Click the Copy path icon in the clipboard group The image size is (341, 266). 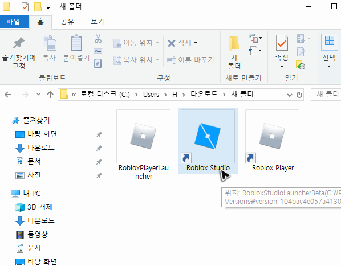[98, 51]
